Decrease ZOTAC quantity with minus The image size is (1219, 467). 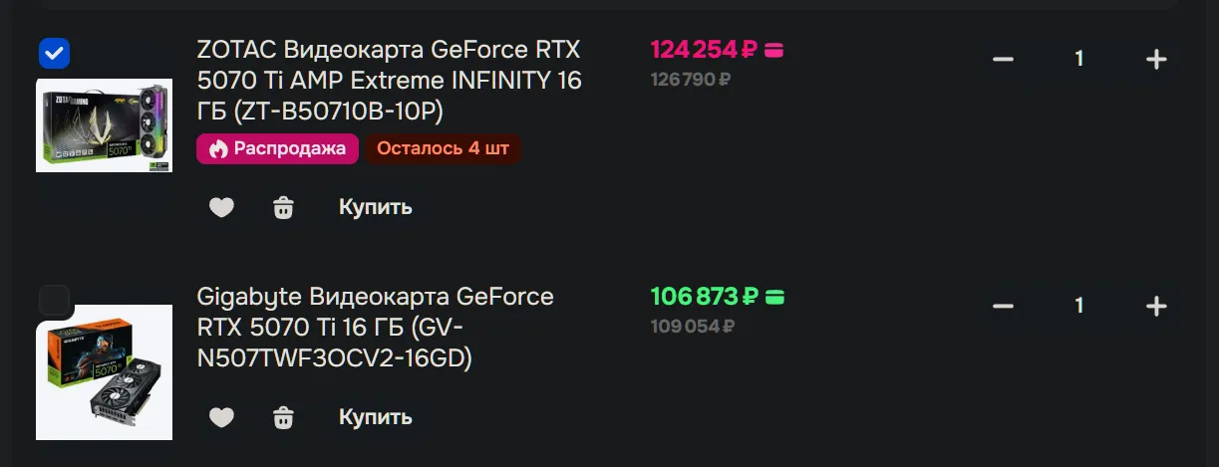click(x=1003, y=60)
